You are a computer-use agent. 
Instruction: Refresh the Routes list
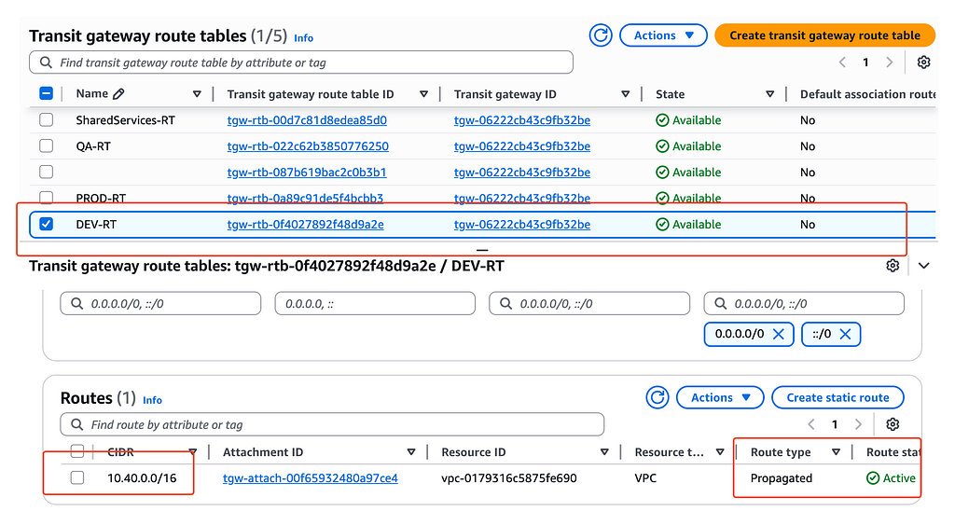(x=657, y=397)
